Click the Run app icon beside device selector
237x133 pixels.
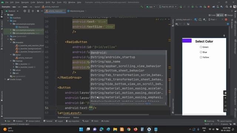tap(181, 7)
